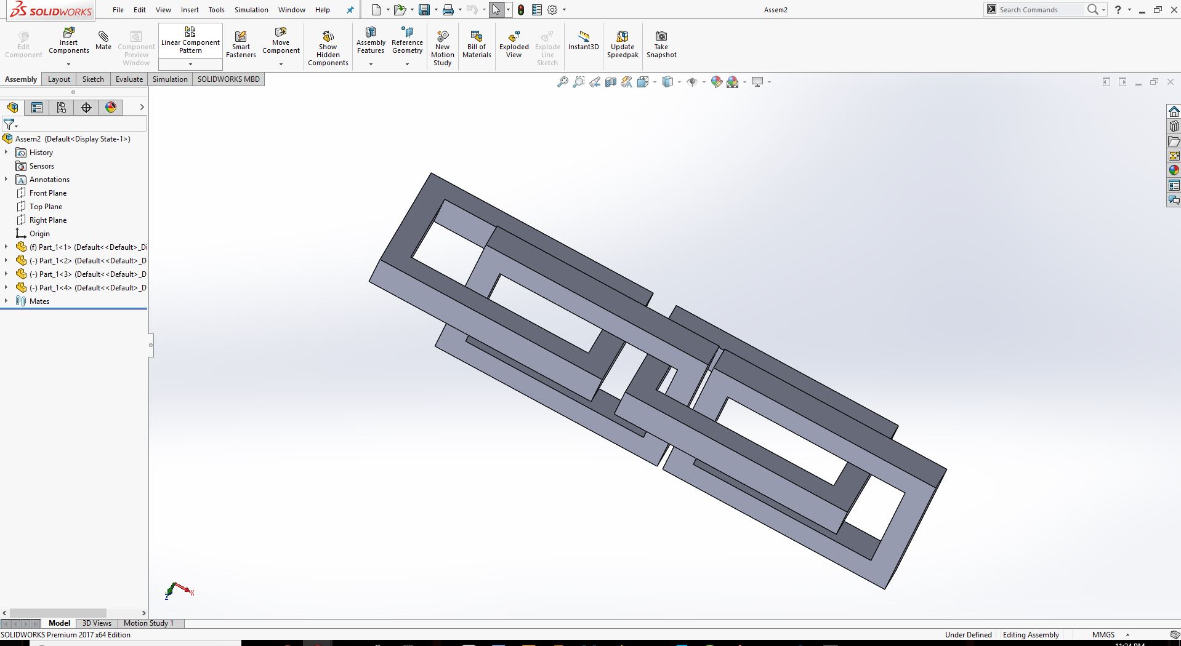The width and height of the screenshot is (1181, 646).
Task: Toggle Show Hidden Components
Action: pos(328,44)
